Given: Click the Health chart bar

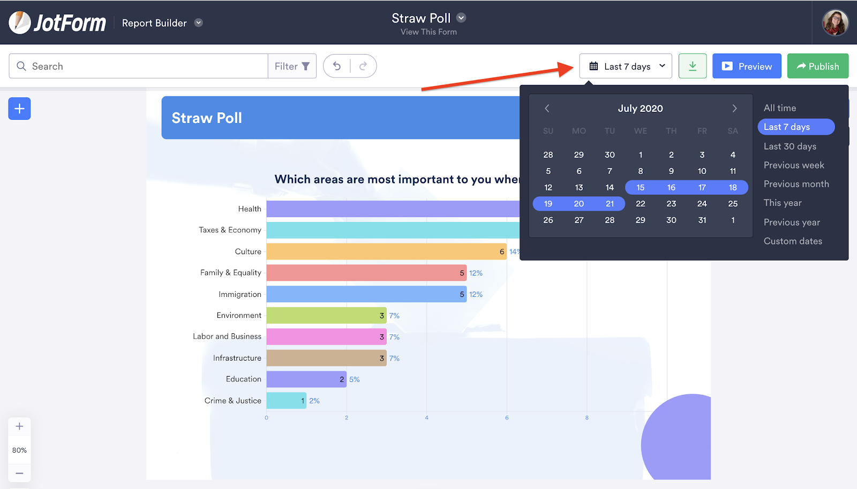Looking at the screenshot, I should coord(393,209).
